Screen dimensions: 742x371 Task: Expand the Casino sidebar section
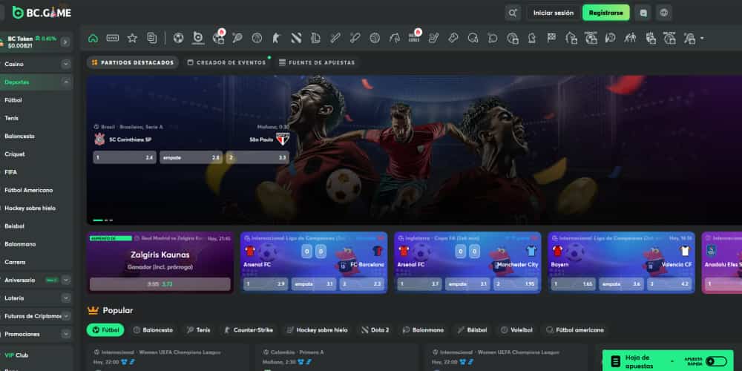point(66,65)
